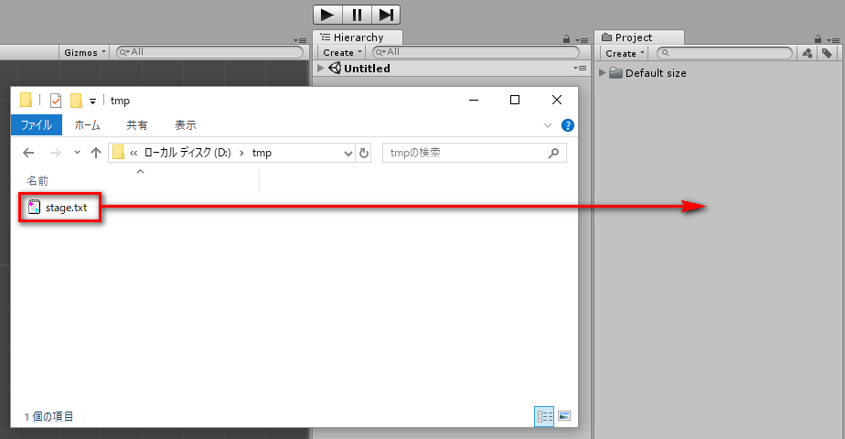The width and height of the screenshot is (845, 439).
Task: Open dropdown arrow after ローカル ディスク (D:)
Action: pos(241,154)
